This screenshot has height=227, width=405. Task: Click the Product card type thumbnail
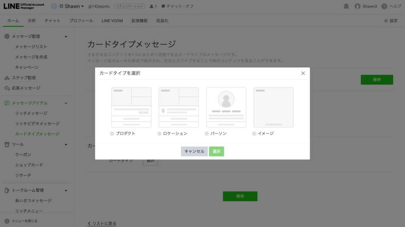(131, 107)
